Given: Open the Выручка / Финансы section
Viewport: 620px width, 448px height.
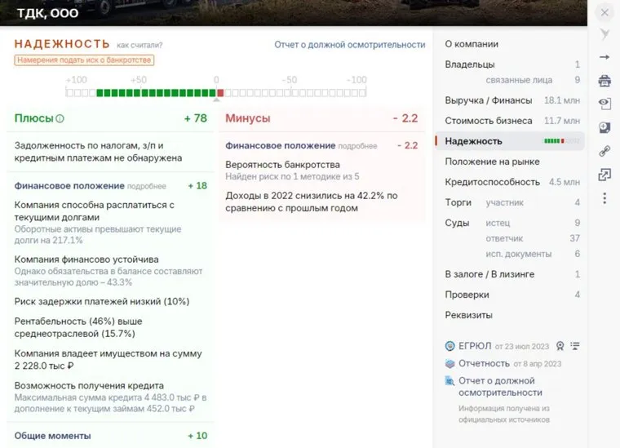Looking at the screenshot, I should pos(488,100).
